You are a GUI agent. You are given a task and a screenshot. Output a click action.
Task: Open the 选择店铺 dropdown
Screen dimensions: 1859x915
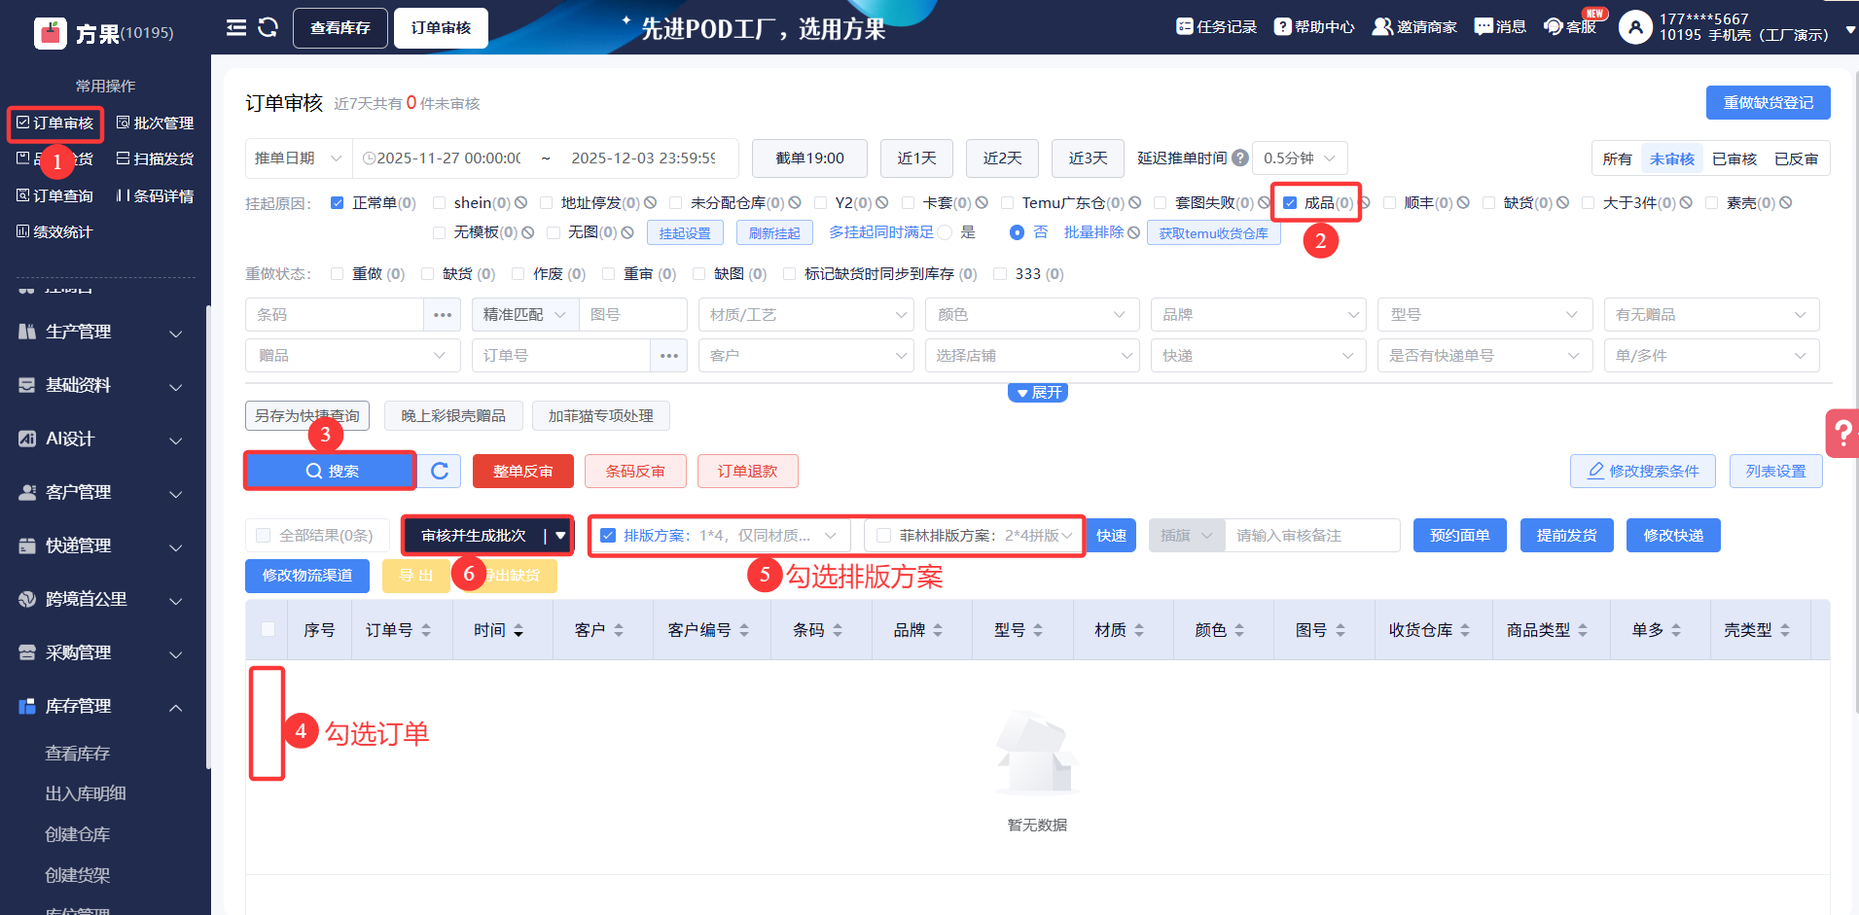tap(1032, 356)
